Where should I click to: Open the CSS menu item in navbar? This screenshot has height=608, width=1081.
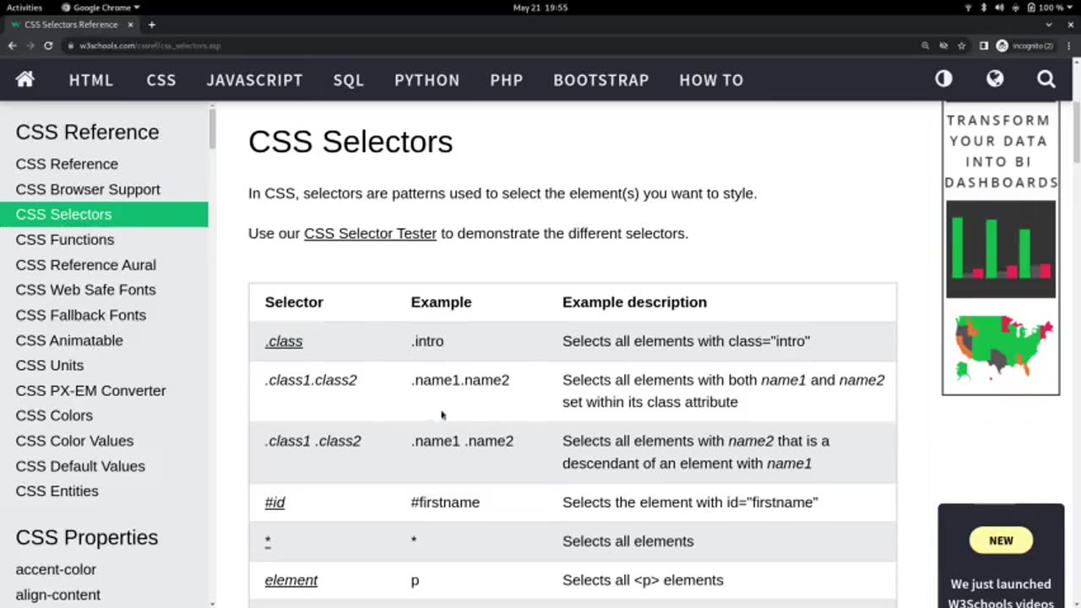(161, 80)
